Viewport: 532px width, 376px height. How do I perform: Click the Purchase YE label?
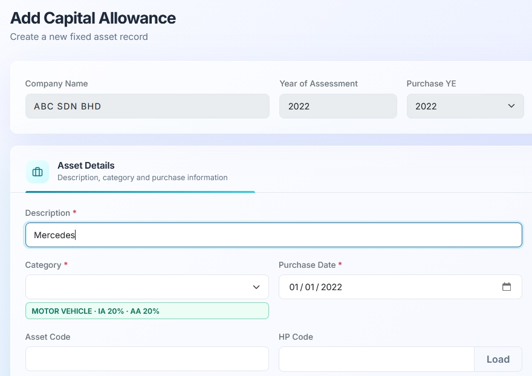(431, 83)
